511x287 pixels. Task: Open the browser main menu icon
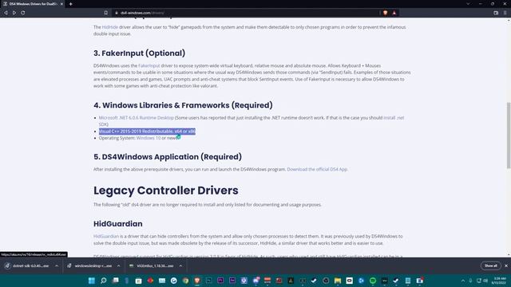coord(505,13)
